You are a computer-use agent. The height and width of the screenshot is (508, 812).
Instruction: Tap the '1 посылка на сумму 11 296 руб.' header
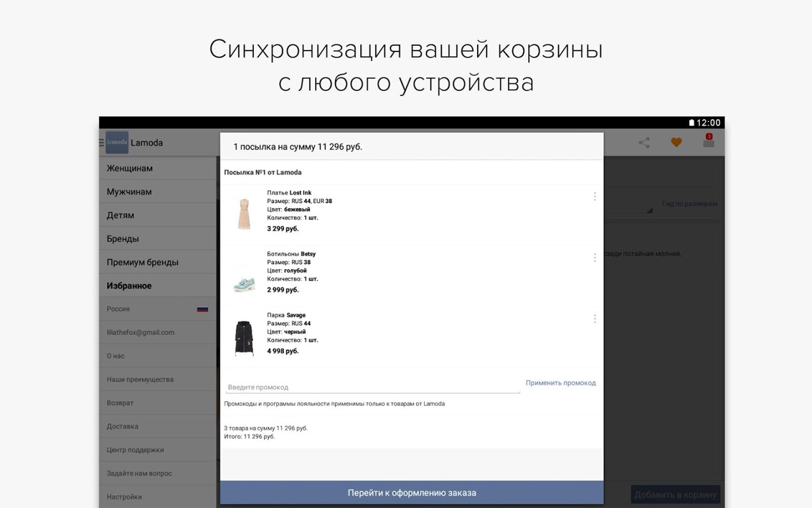coord(298,147)
